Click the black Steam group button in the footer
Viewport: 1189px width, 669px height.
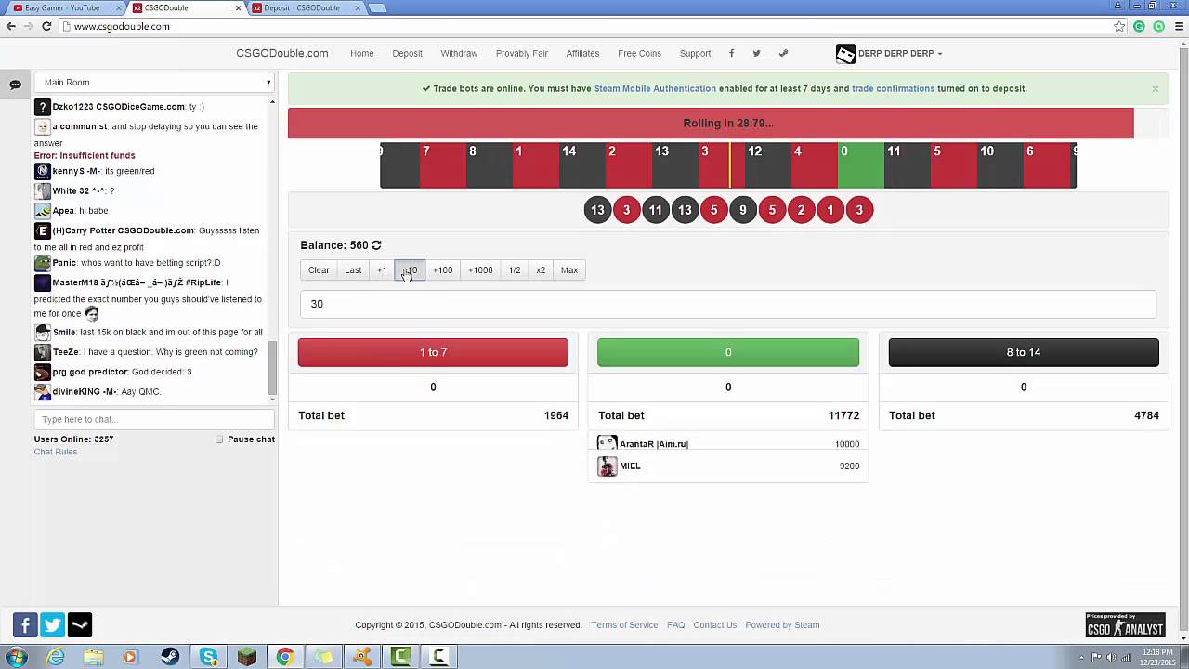[x=80, y=625]
